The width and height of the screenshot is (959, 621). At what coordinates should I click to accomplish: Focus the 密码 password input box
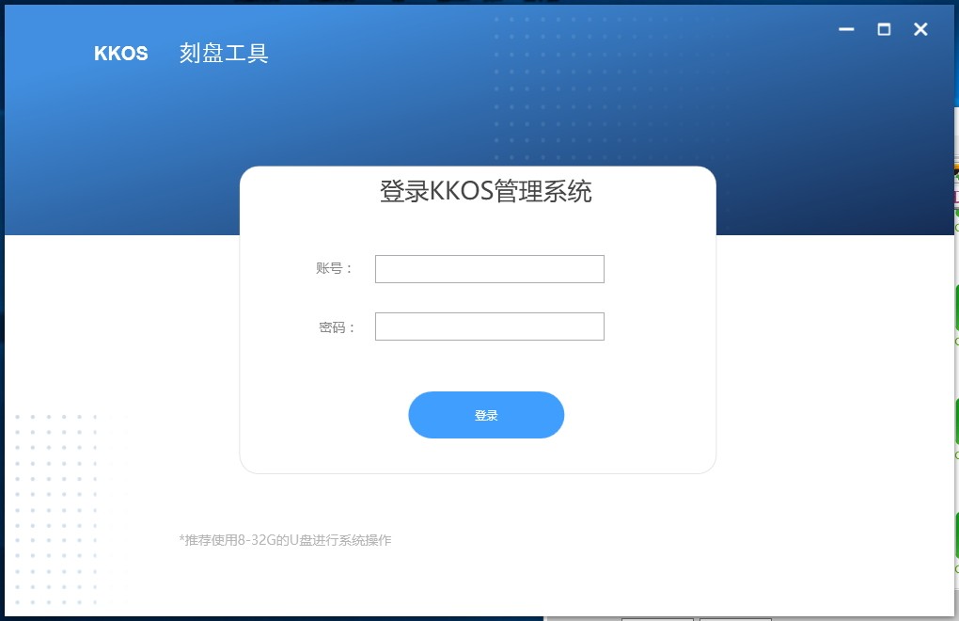[489, 326]
